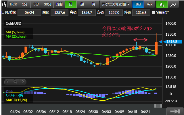Jump to latest with the end arrow button
The image size is (184, 115).
pos(175,111)
